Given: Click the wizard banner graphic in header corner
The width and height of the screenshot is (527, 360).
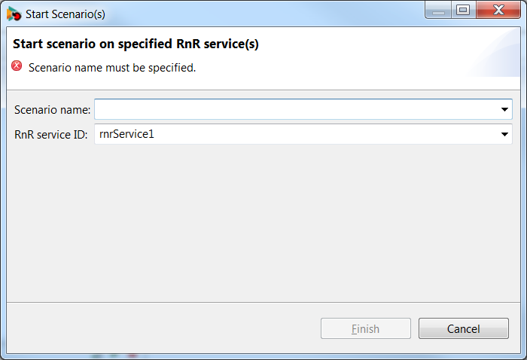Looking at the screenshot, I should point(494,52).
